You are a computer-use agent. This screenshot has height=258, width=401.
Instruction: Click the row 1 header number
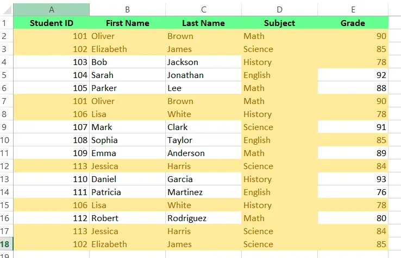[x=6, y=23]
